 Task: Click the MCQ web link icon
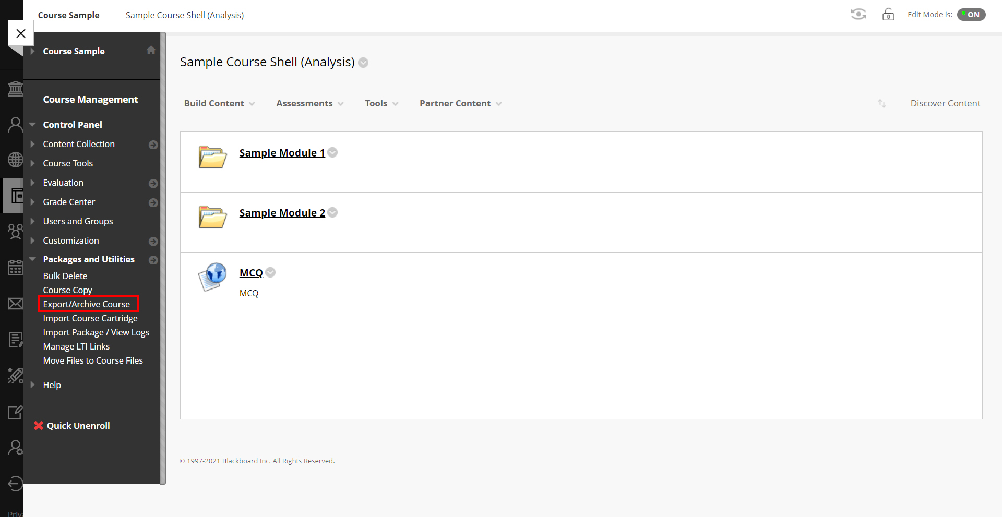pyautogui.click(x=212, y=277)
